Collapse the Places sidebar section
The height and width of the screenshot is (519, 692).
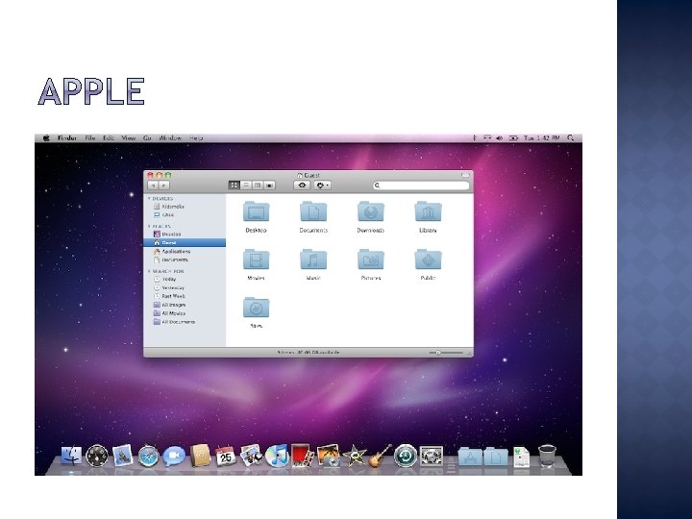tap(149, 227)
